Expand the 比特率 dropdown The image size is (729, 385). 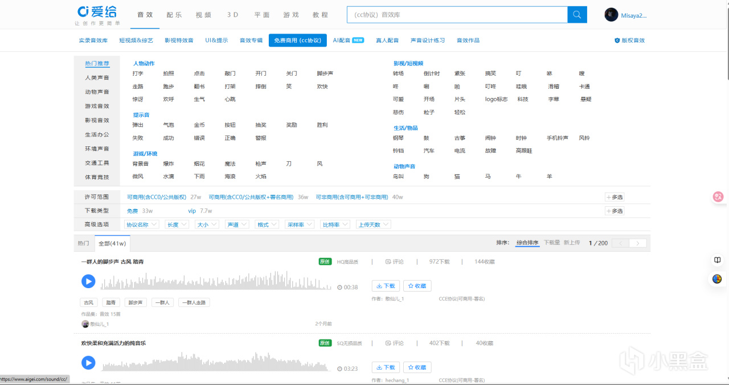335,225
